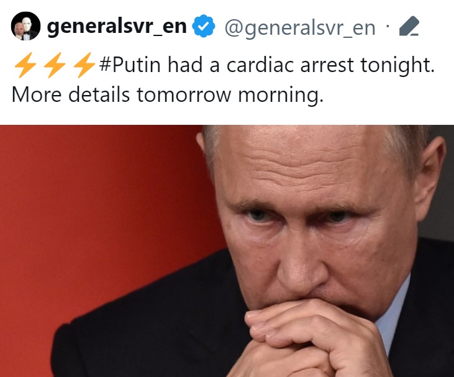This screenshot has height=377, width=454.
Task: Open the gray @generalsvr_en handle
Action: 299,28
